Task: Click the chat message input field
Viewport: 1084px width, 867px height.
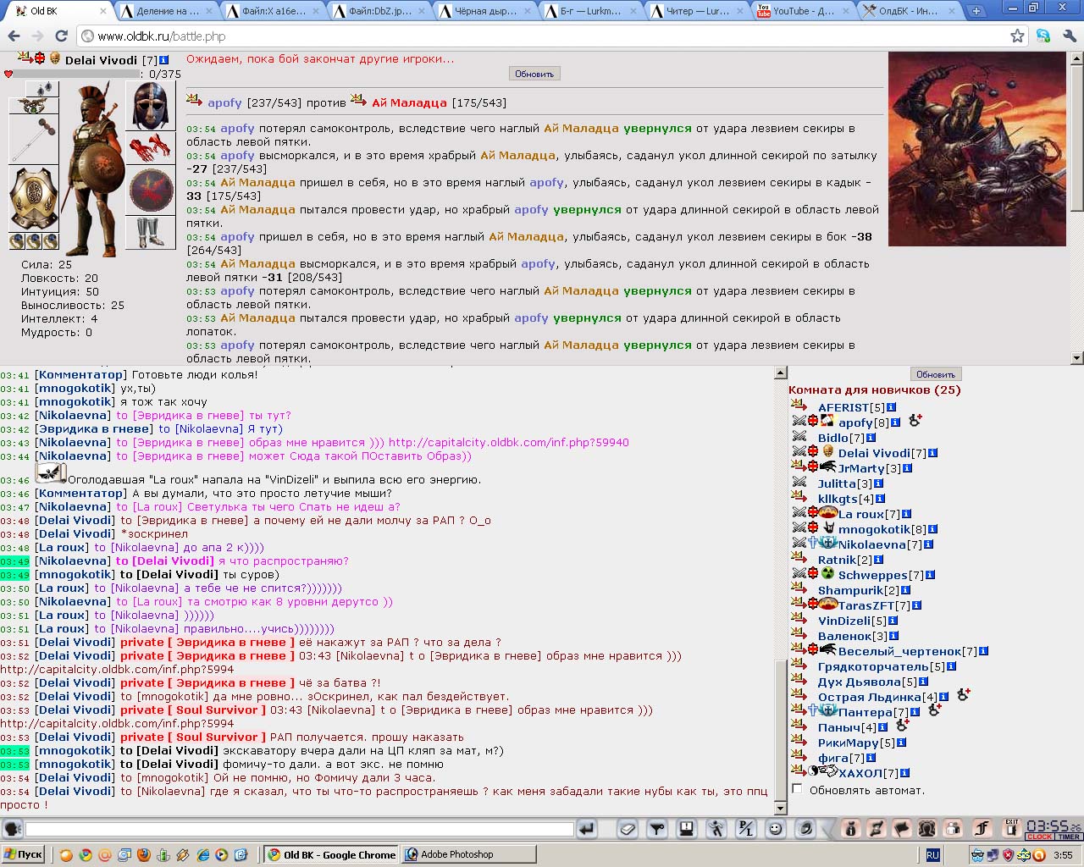Action: (300, 829)
